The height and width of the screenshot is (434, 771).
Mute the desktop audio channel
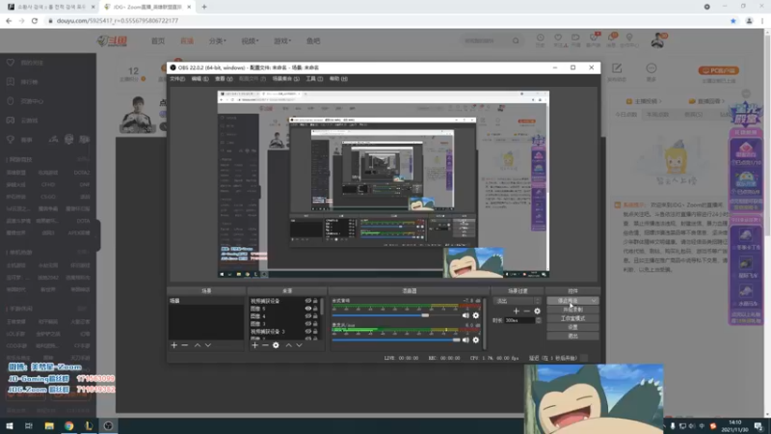(x=465, y=315)
